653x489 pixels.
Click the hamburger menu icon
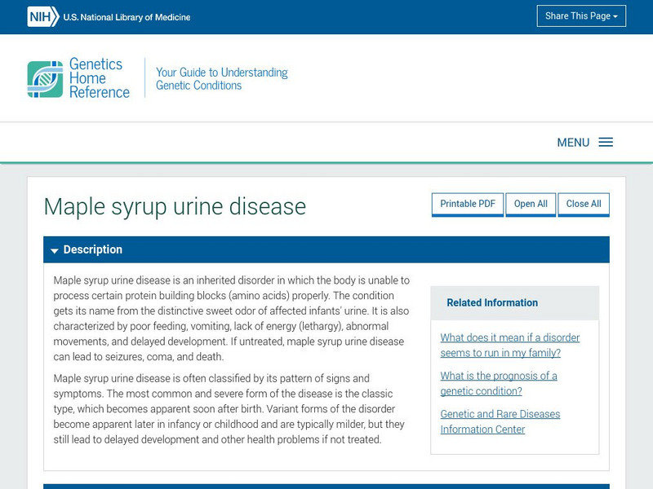pos(606,143)
